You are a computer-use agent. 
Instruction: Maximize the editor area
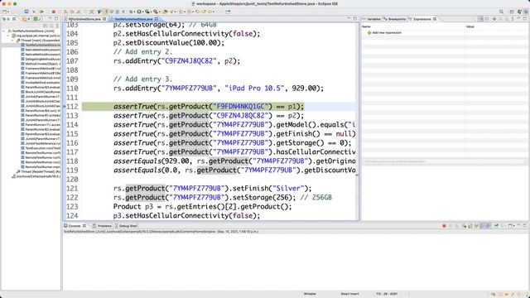point(355,18)
